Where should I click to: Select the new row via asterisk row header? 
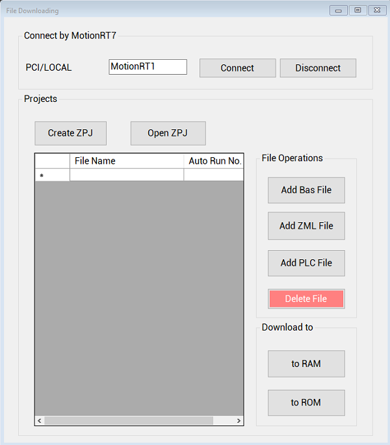pos(52,175)
